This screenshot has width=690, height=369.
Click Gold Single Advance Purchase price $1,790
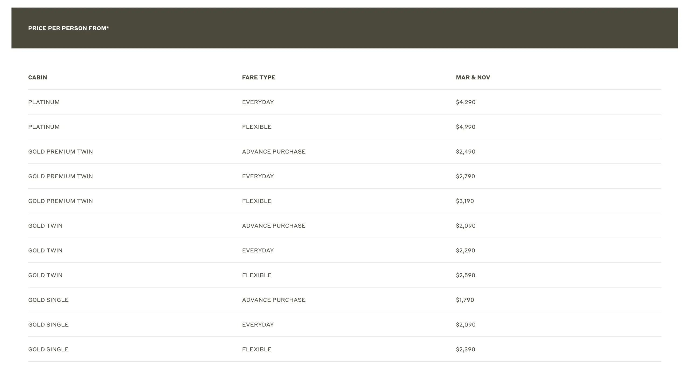(465, 300)
